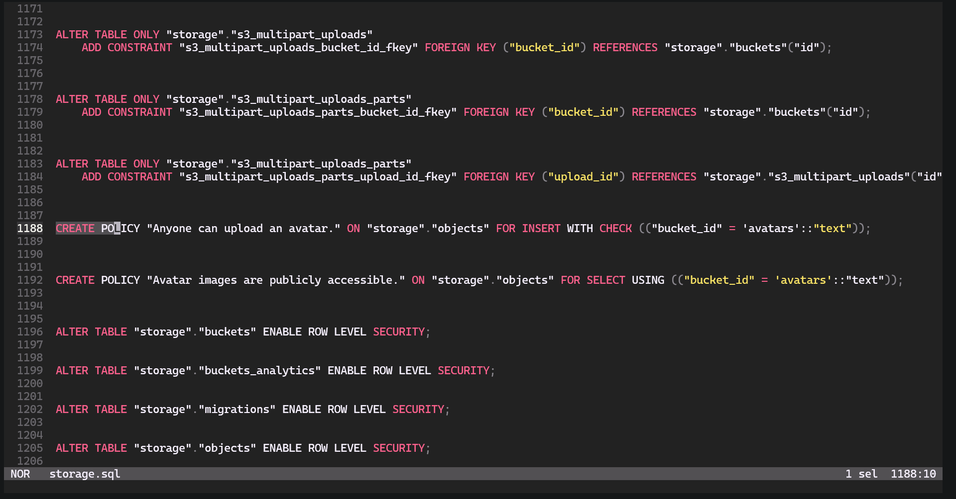Click the "buckets_analytics" table name

pyautogui.click(x=259, y=370)
